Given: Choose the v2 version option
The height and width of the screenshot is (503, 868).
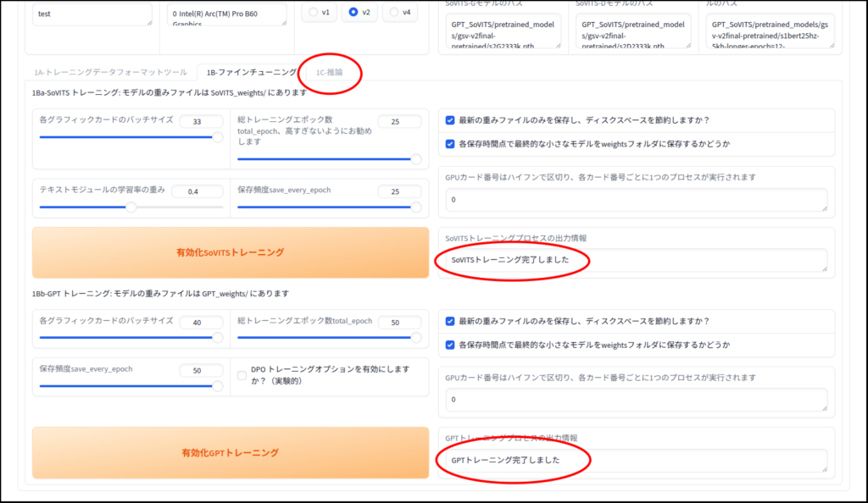Looking at the screenshot, I should tap(353, 12).
